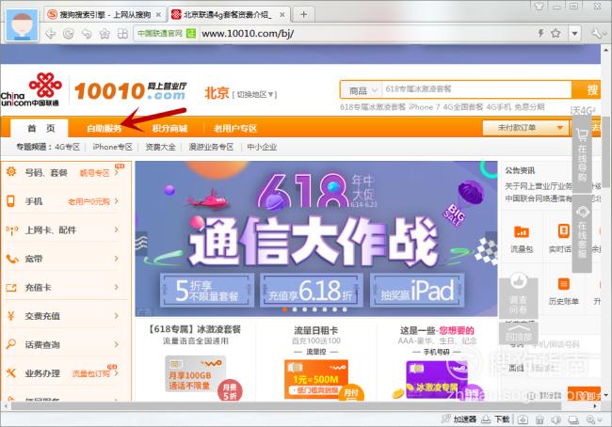This screenshot has height=427, width=612.
Task: Click the lightning speed-mode icon in address bar
Action: 541,33
